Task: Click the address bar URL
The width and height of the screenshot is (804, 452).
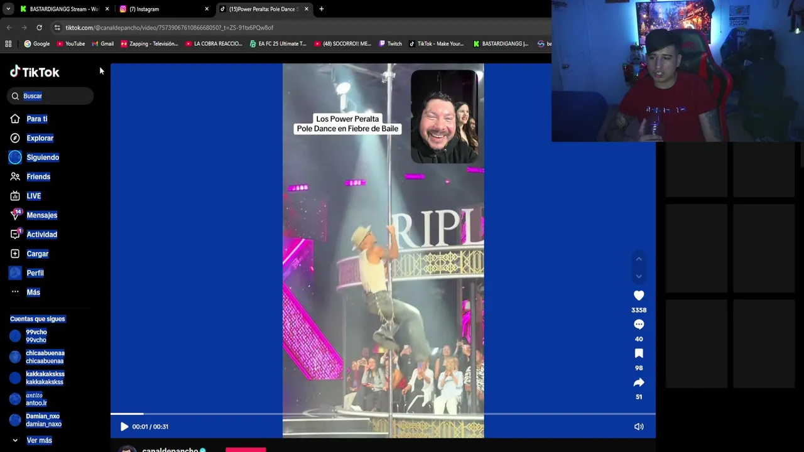Action: (x=170, y=28)
